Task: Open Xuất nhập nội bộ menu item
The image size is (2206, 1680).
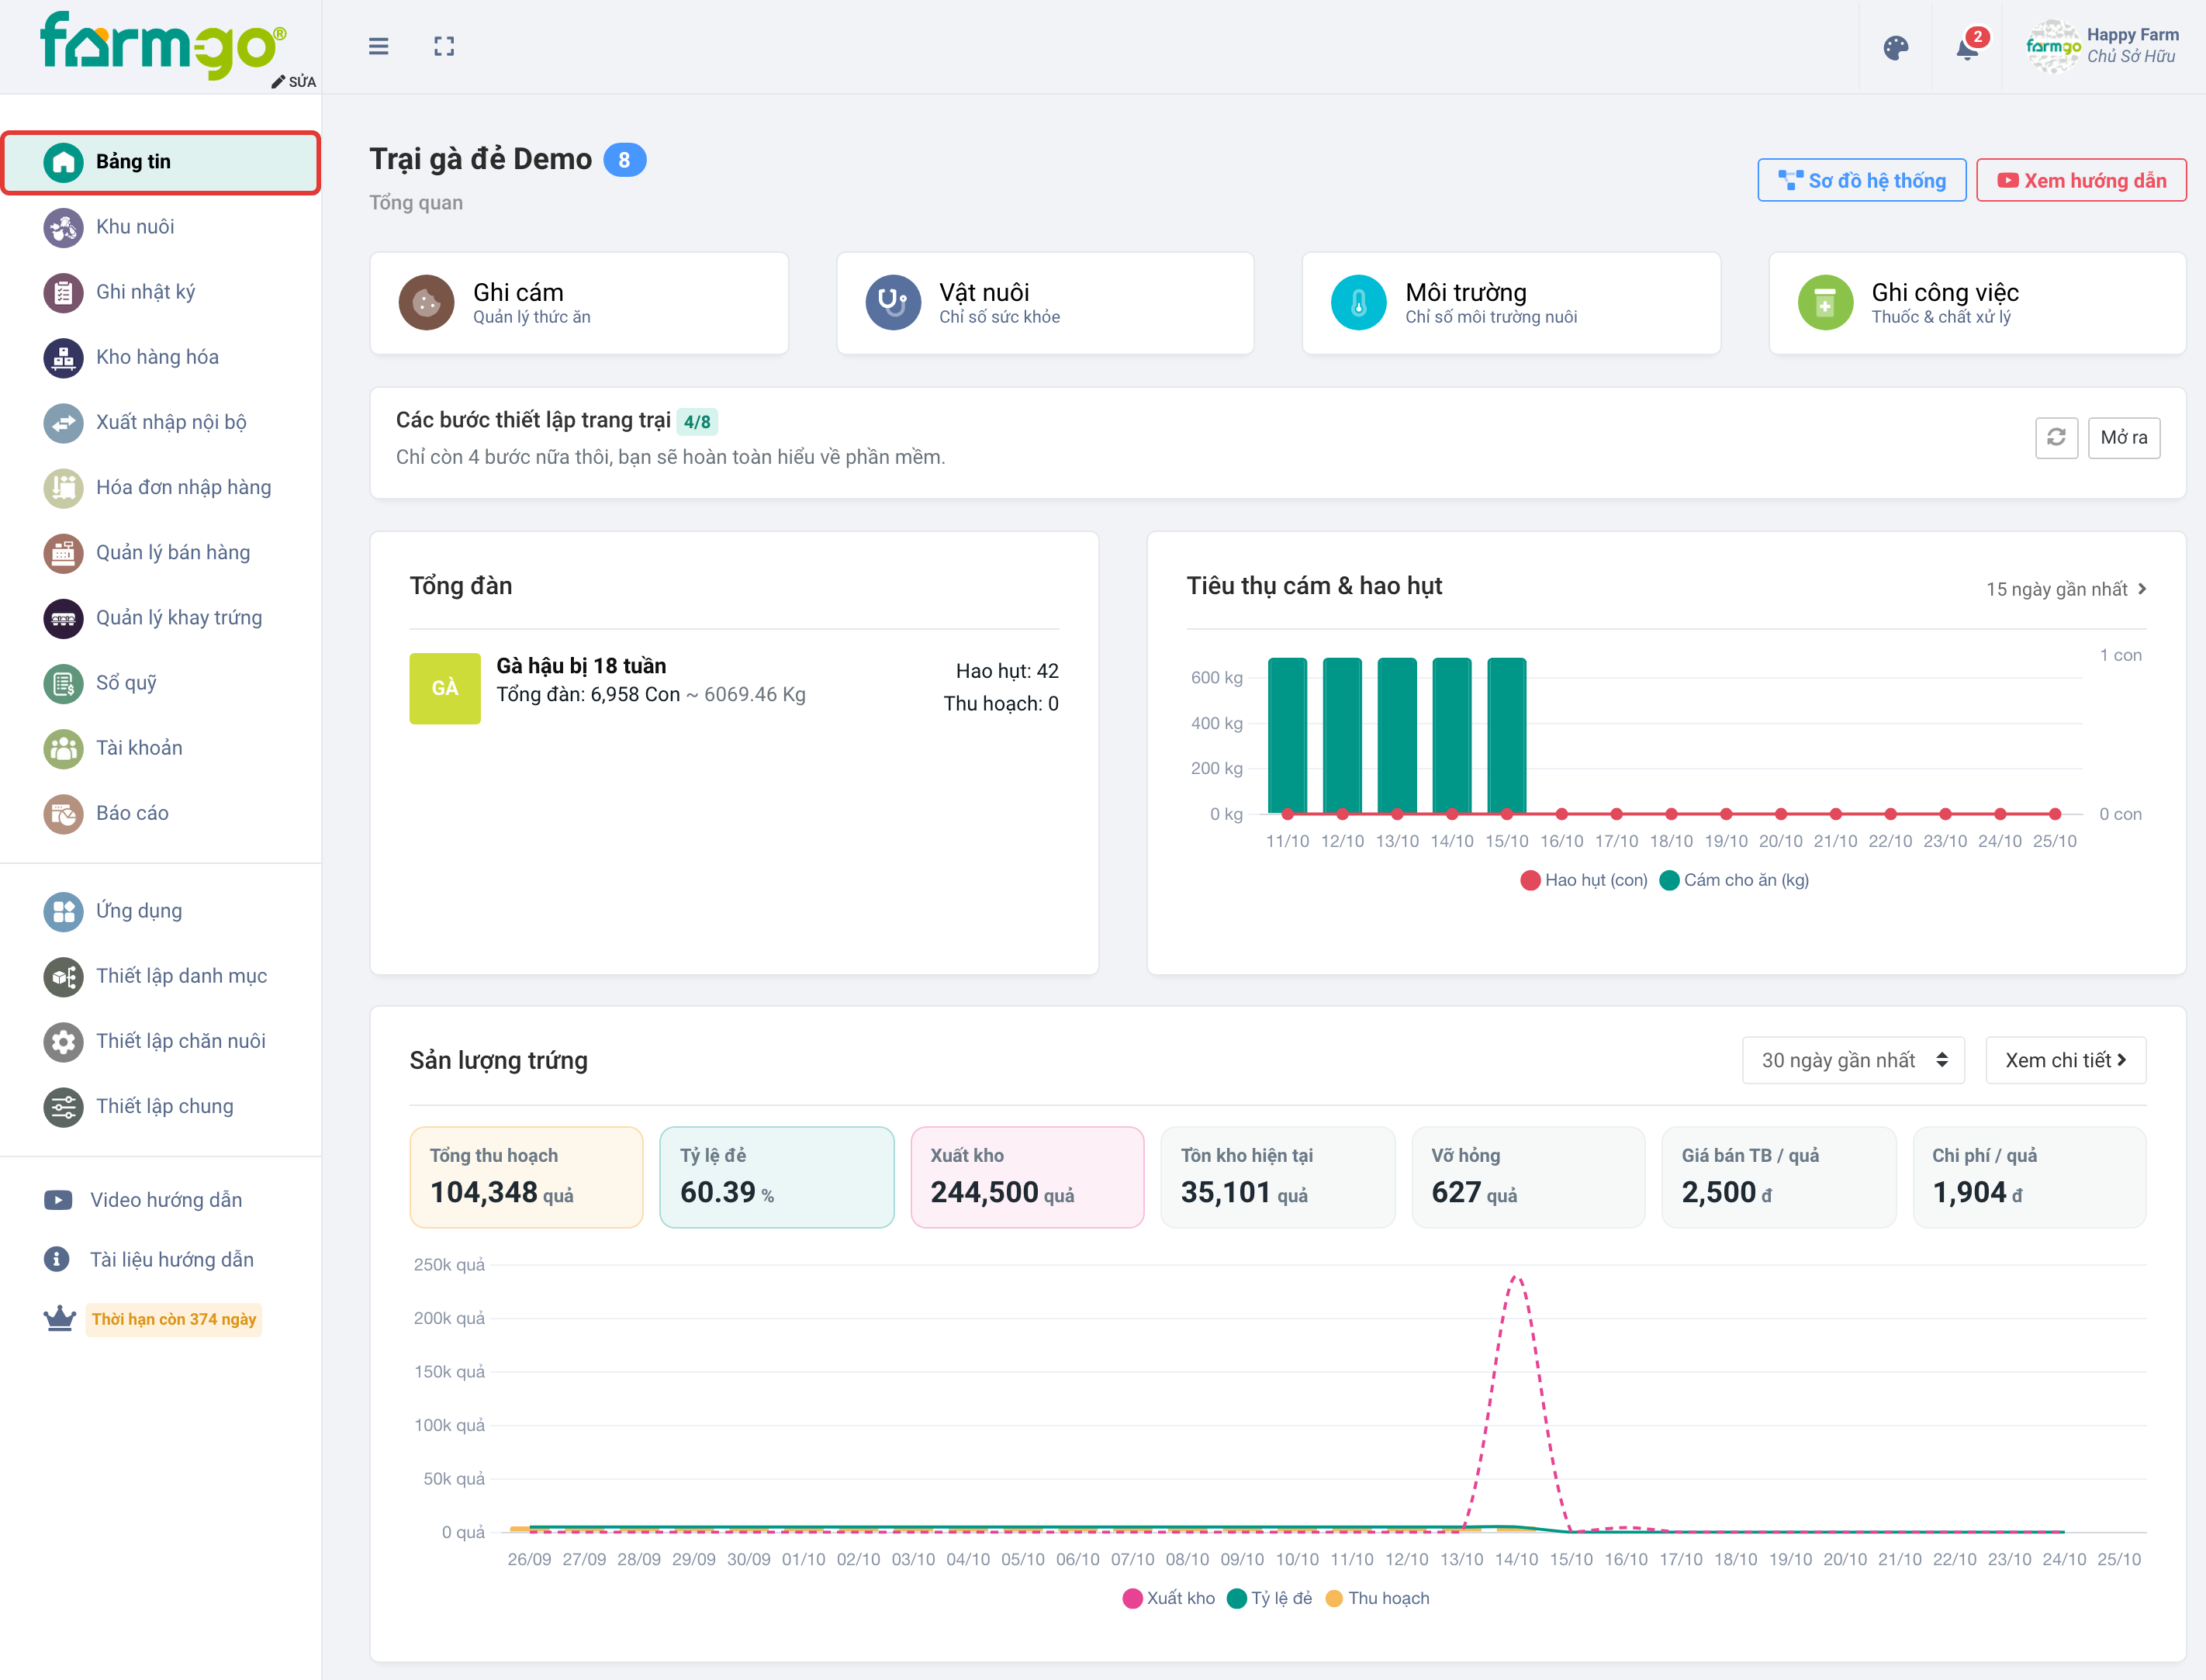Action: 160,422
